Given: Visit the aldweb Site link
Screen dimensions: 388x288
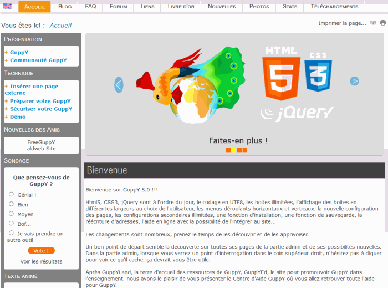Looking at the screenshot, I should coord(42,149).
